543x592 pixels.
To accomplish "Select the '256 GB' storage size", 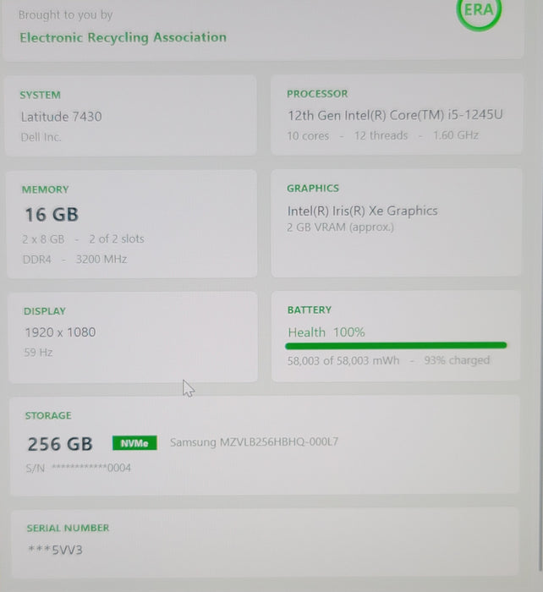I will pos(60,444).
